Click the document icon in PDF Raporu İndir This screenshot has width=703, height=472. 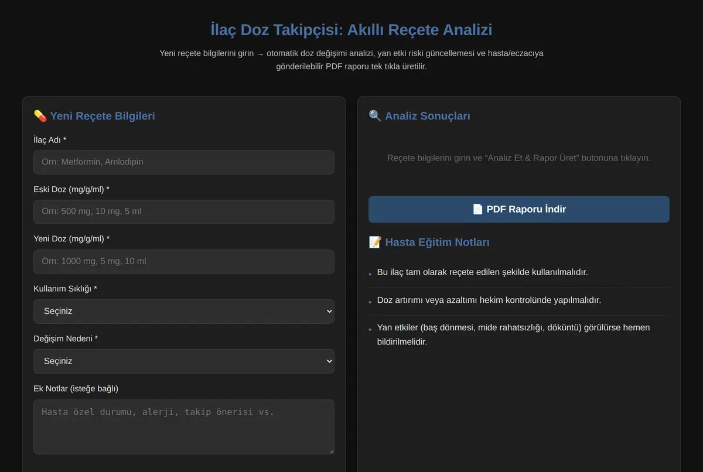tap(478, 209)
